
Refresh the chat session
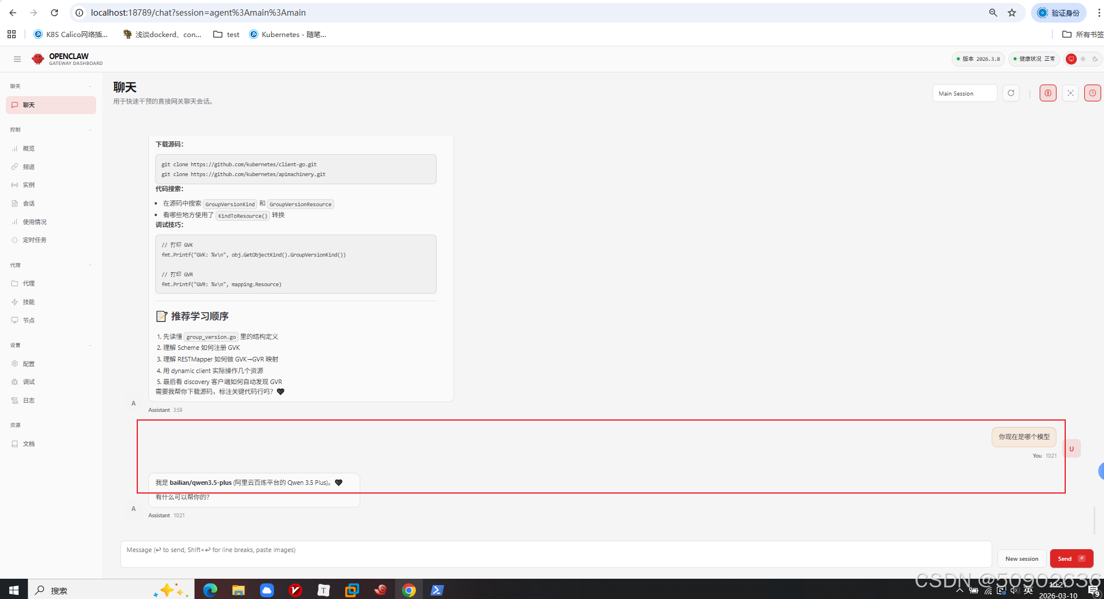(1011, 93)
